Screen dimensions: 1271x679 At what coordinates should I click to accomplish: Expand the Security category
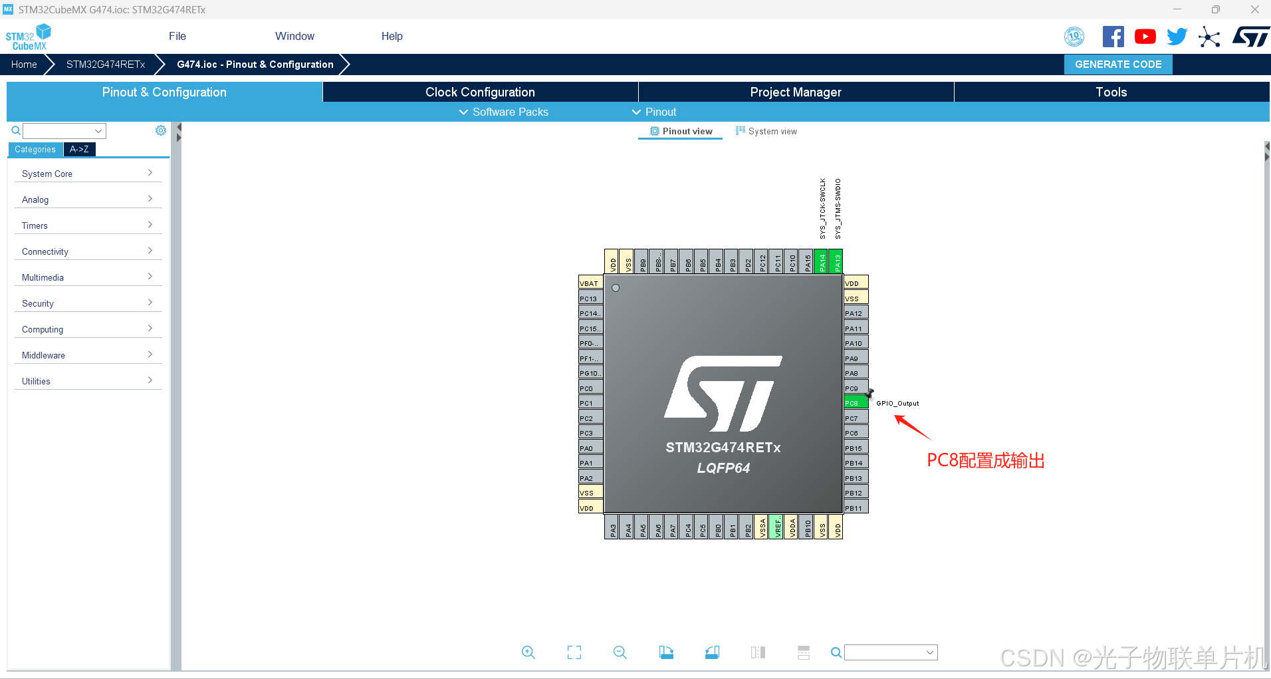[88, 303]
